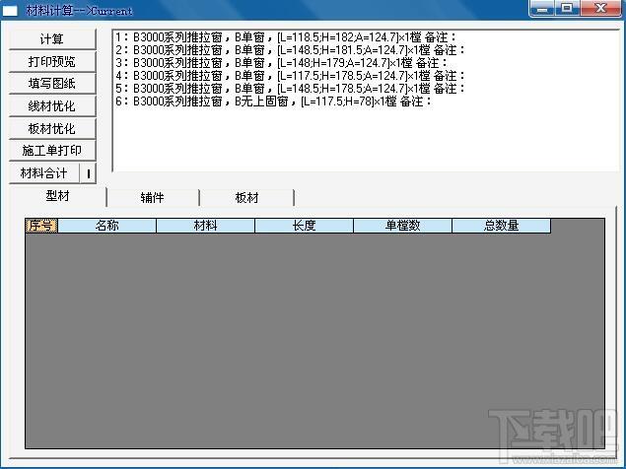Close the 材料计算 window
Viewport: 626px width, 469px height.
[x=600, y=9]
